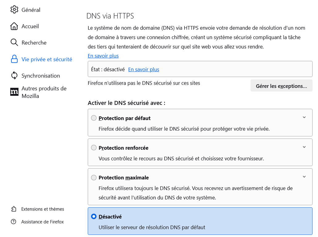Click the Vie privée et sécurité lock icon
This screenshot has width=318, height=237.
point(14,59)
